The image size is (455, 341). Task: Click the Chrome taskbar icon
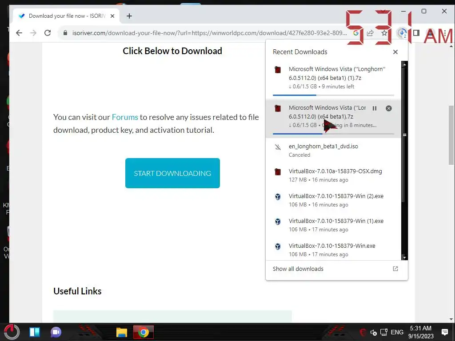pos(144,332)
